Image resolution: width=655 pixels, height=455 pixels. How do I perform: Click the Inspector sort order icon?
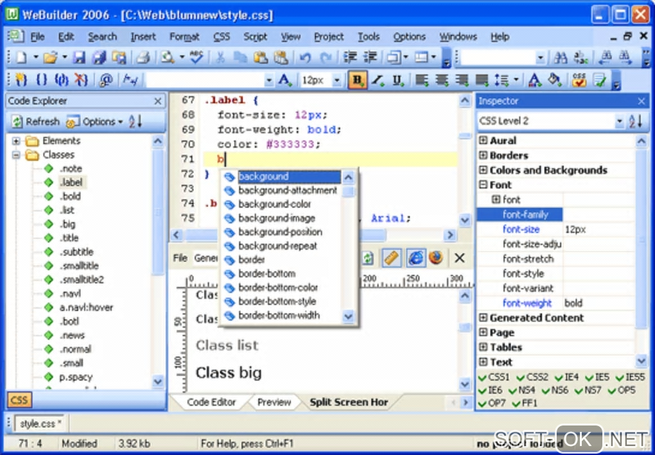(636, 121)
